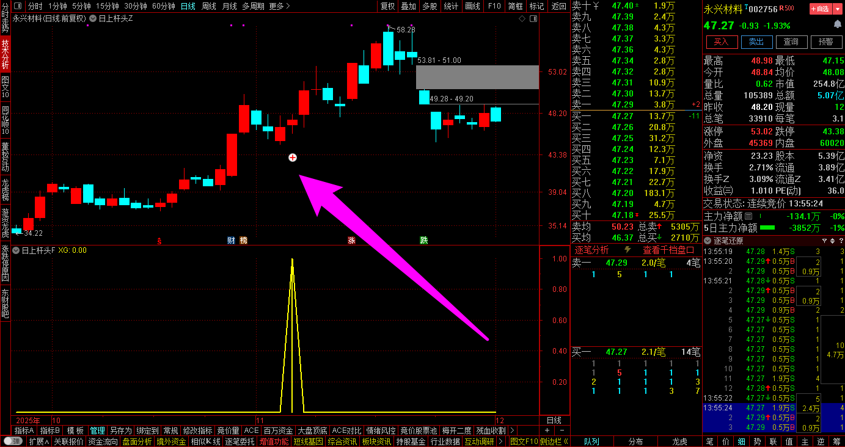
Task: Toggle the 复权 option in the top toolbar
Action: [388, 6]
